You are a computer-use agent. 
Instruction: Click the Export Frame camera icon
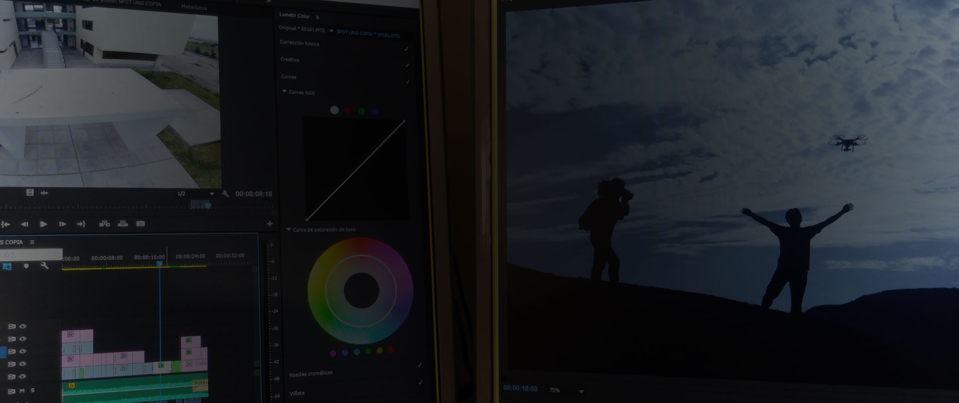pos(140,224)
